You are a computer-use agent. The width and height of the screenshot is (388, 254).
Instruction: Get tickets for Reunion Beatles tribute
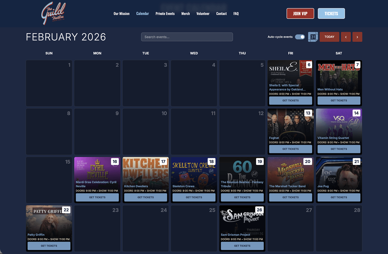pos(242,197)
